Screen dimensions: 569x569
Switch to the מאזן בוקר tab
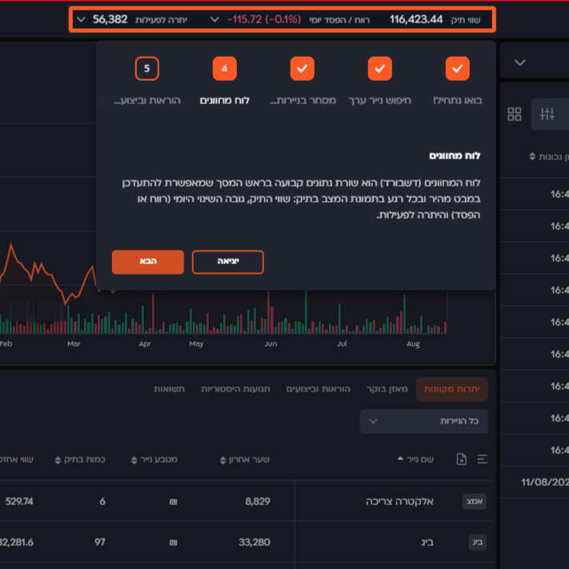(x=387, y=389)
